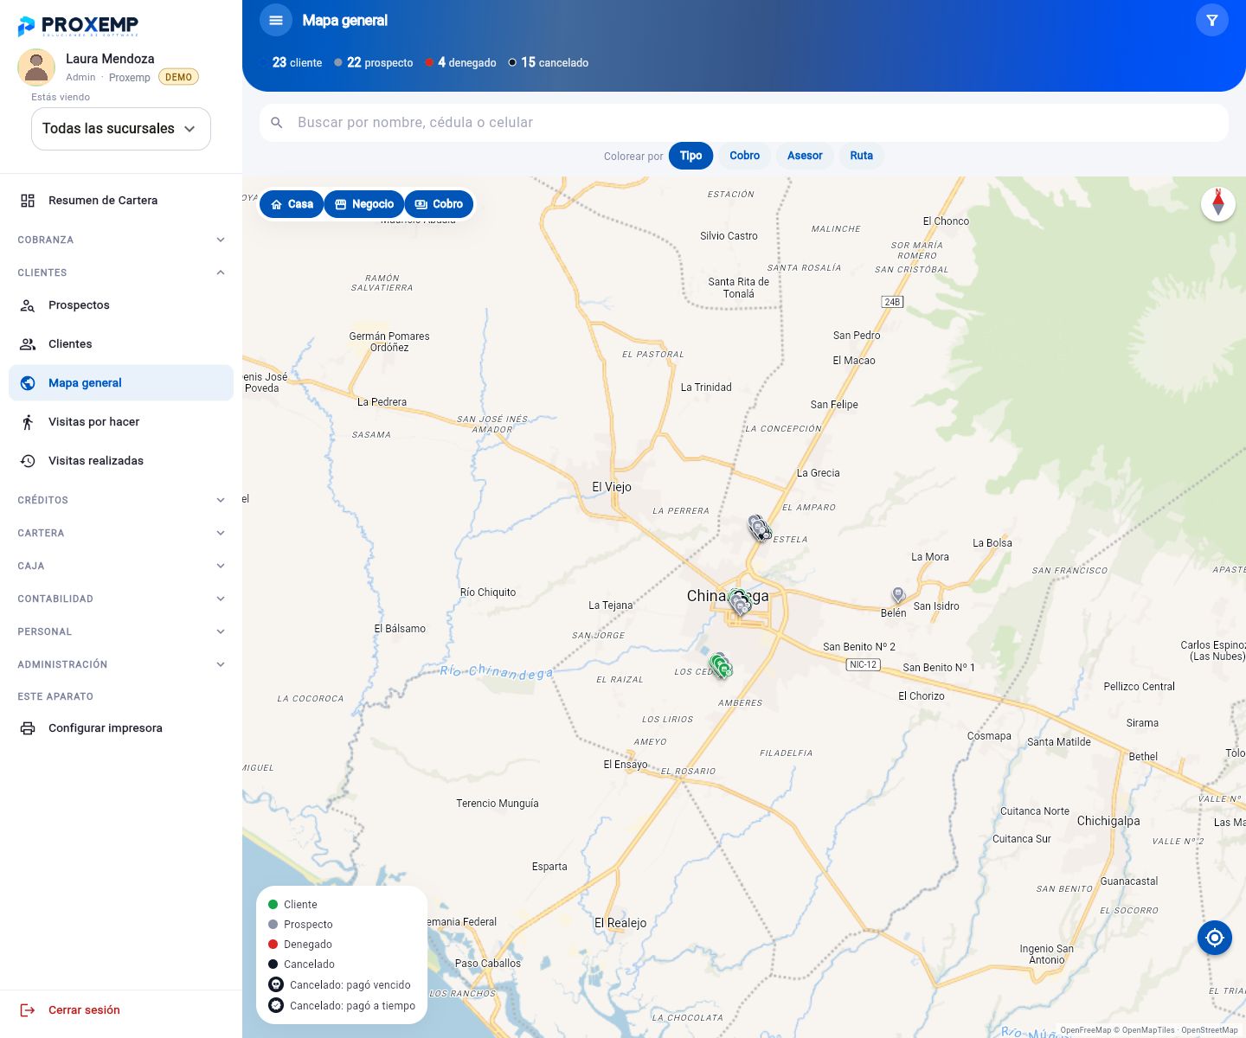1246x1038 pixels.
Task: Open the OpenMapTiles attribution link
Action: point(1148,1030)
